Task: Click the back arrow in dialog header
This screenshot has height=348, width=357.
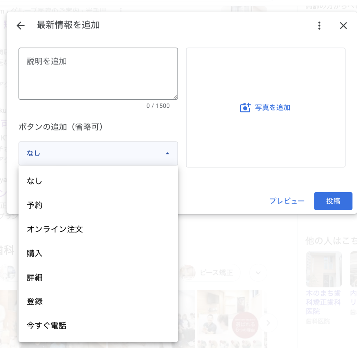Action: click(x=21, y=25)
